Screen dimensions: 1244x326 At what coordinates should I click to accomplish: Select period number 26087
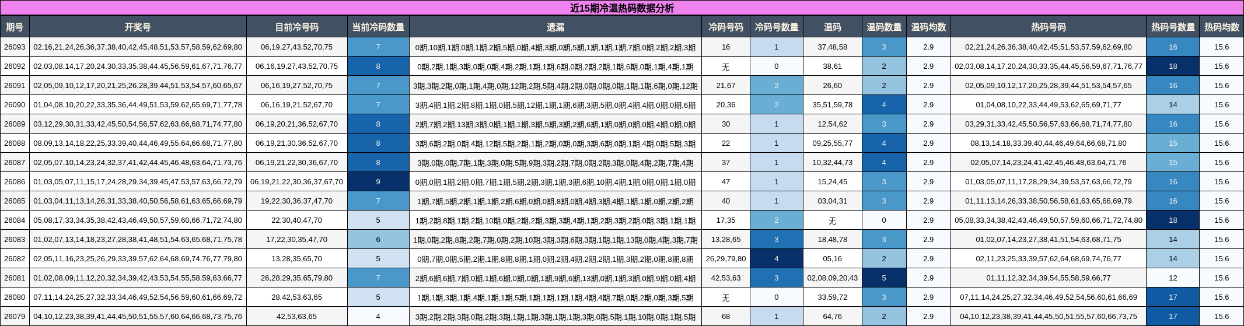pos(15,163)
